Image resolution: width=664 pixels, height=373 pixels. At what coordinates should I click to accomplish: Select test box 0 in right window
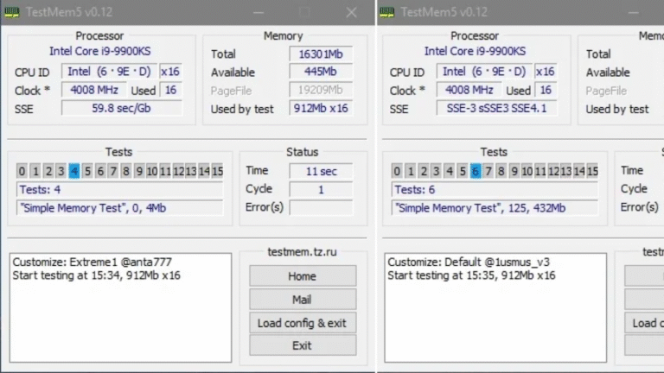pyautogui.click(x=397, y=171)
